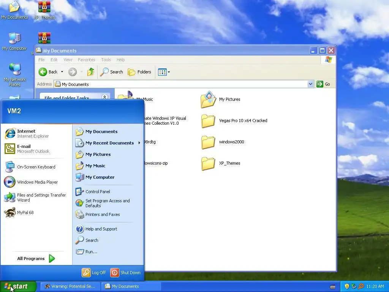
Task: Click the Back toolbar button
Action: click(x=48, y=72)
